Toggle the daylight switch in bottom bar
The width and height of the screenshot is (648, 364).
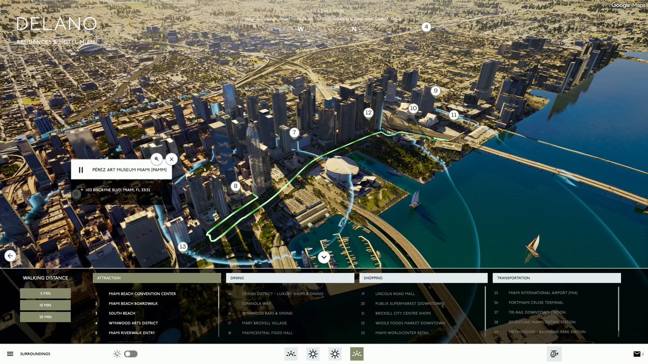pyautogui.click(x=131, y=354)
